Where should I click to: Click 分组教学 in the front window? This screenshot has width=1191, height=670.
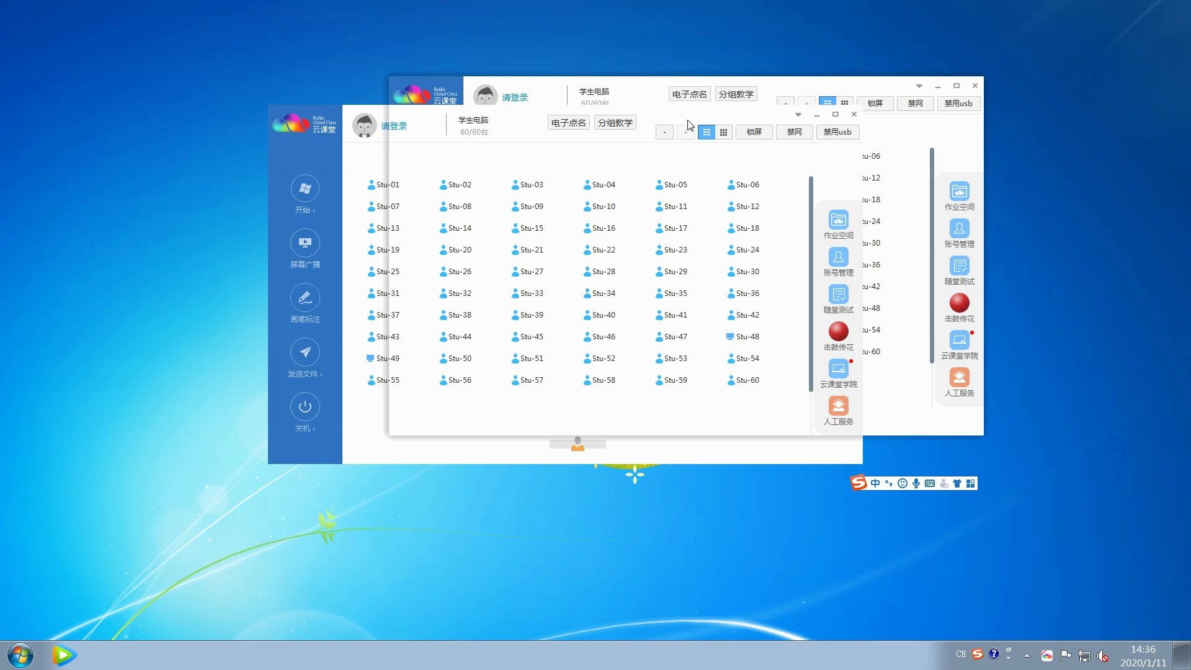pyautogui.click(x=615, y=123)
